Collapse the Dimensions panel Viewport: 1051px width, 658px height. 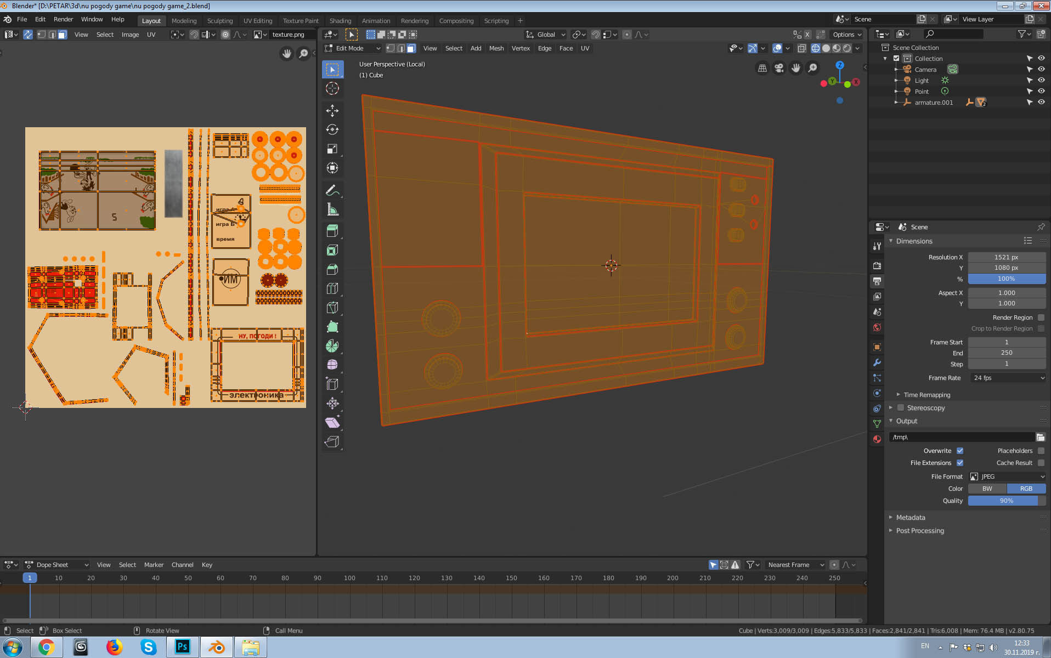pos(914,241)
